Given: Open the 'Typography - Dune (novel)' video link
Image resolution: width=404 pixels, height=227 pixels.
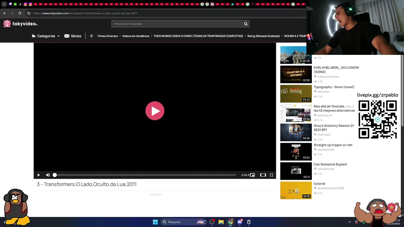Looking at the screenshot, I should [x=334, y=87].
